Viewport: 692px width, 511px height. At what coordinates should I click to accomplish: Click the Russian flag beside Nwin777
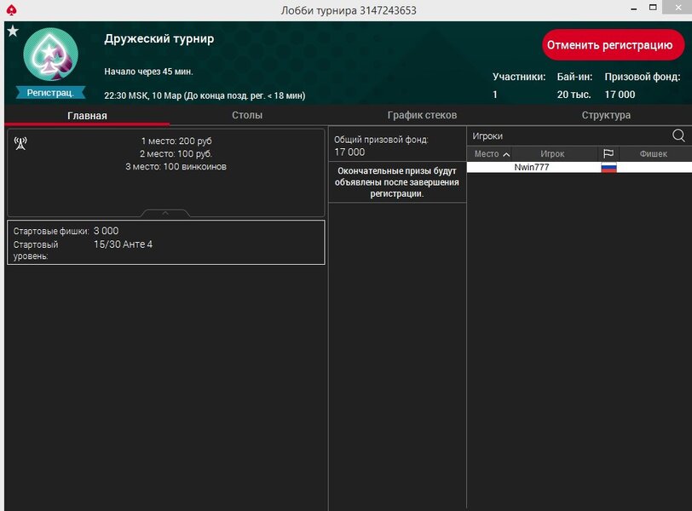click(608, 168)
